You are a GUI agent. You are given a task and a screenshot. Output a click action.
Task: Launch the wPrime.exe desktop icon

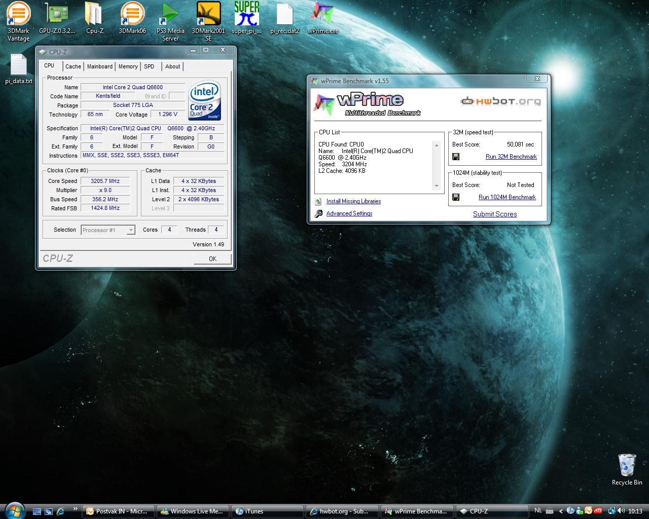pos(323,19)
